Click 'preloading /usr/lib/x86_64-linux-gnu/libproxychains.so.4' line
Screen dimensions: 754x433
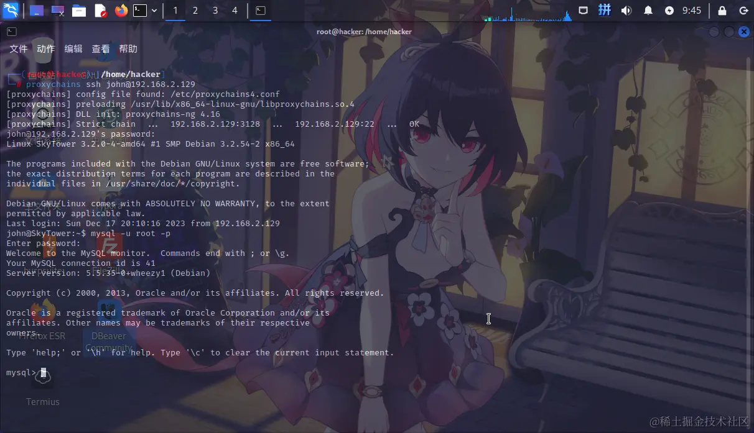(180, 104)
